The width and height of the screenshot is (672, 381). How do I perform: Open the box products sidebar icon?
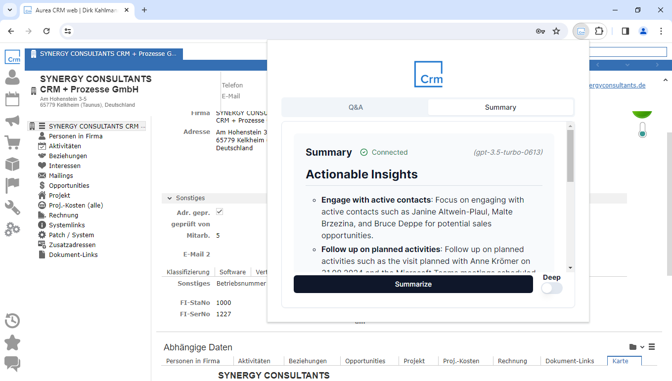click(x=12, y=164)
